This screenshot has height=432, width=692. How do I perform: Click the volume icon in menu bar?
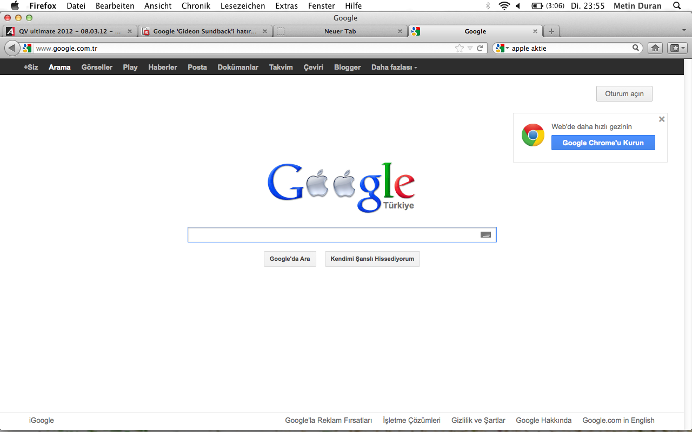pyautogui.click(x=518, y=6)
